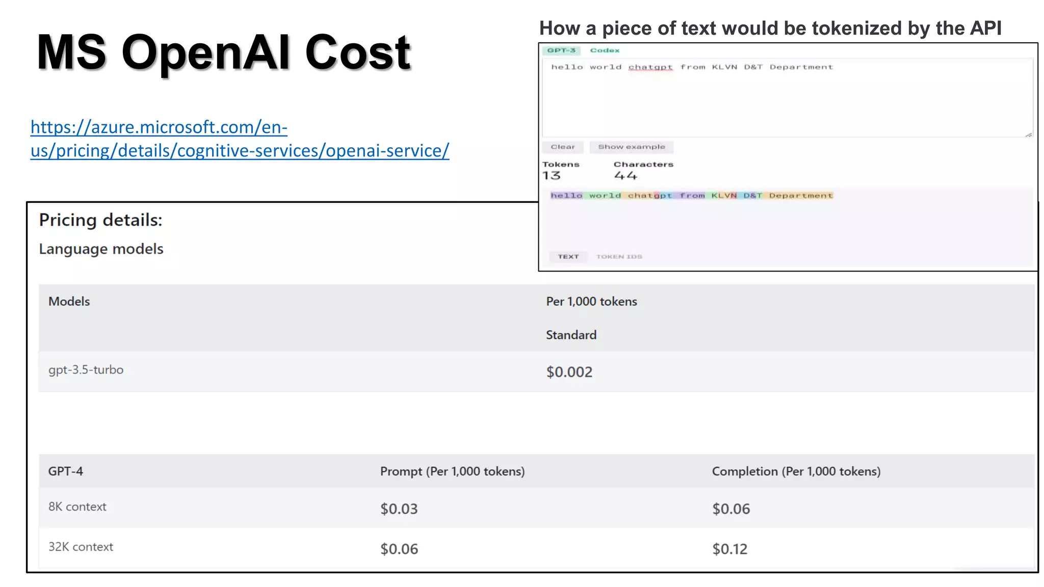Click the 'MS OpenAI Cost' title
Screen dimensions: 1044x587
(x=223, y=52)
